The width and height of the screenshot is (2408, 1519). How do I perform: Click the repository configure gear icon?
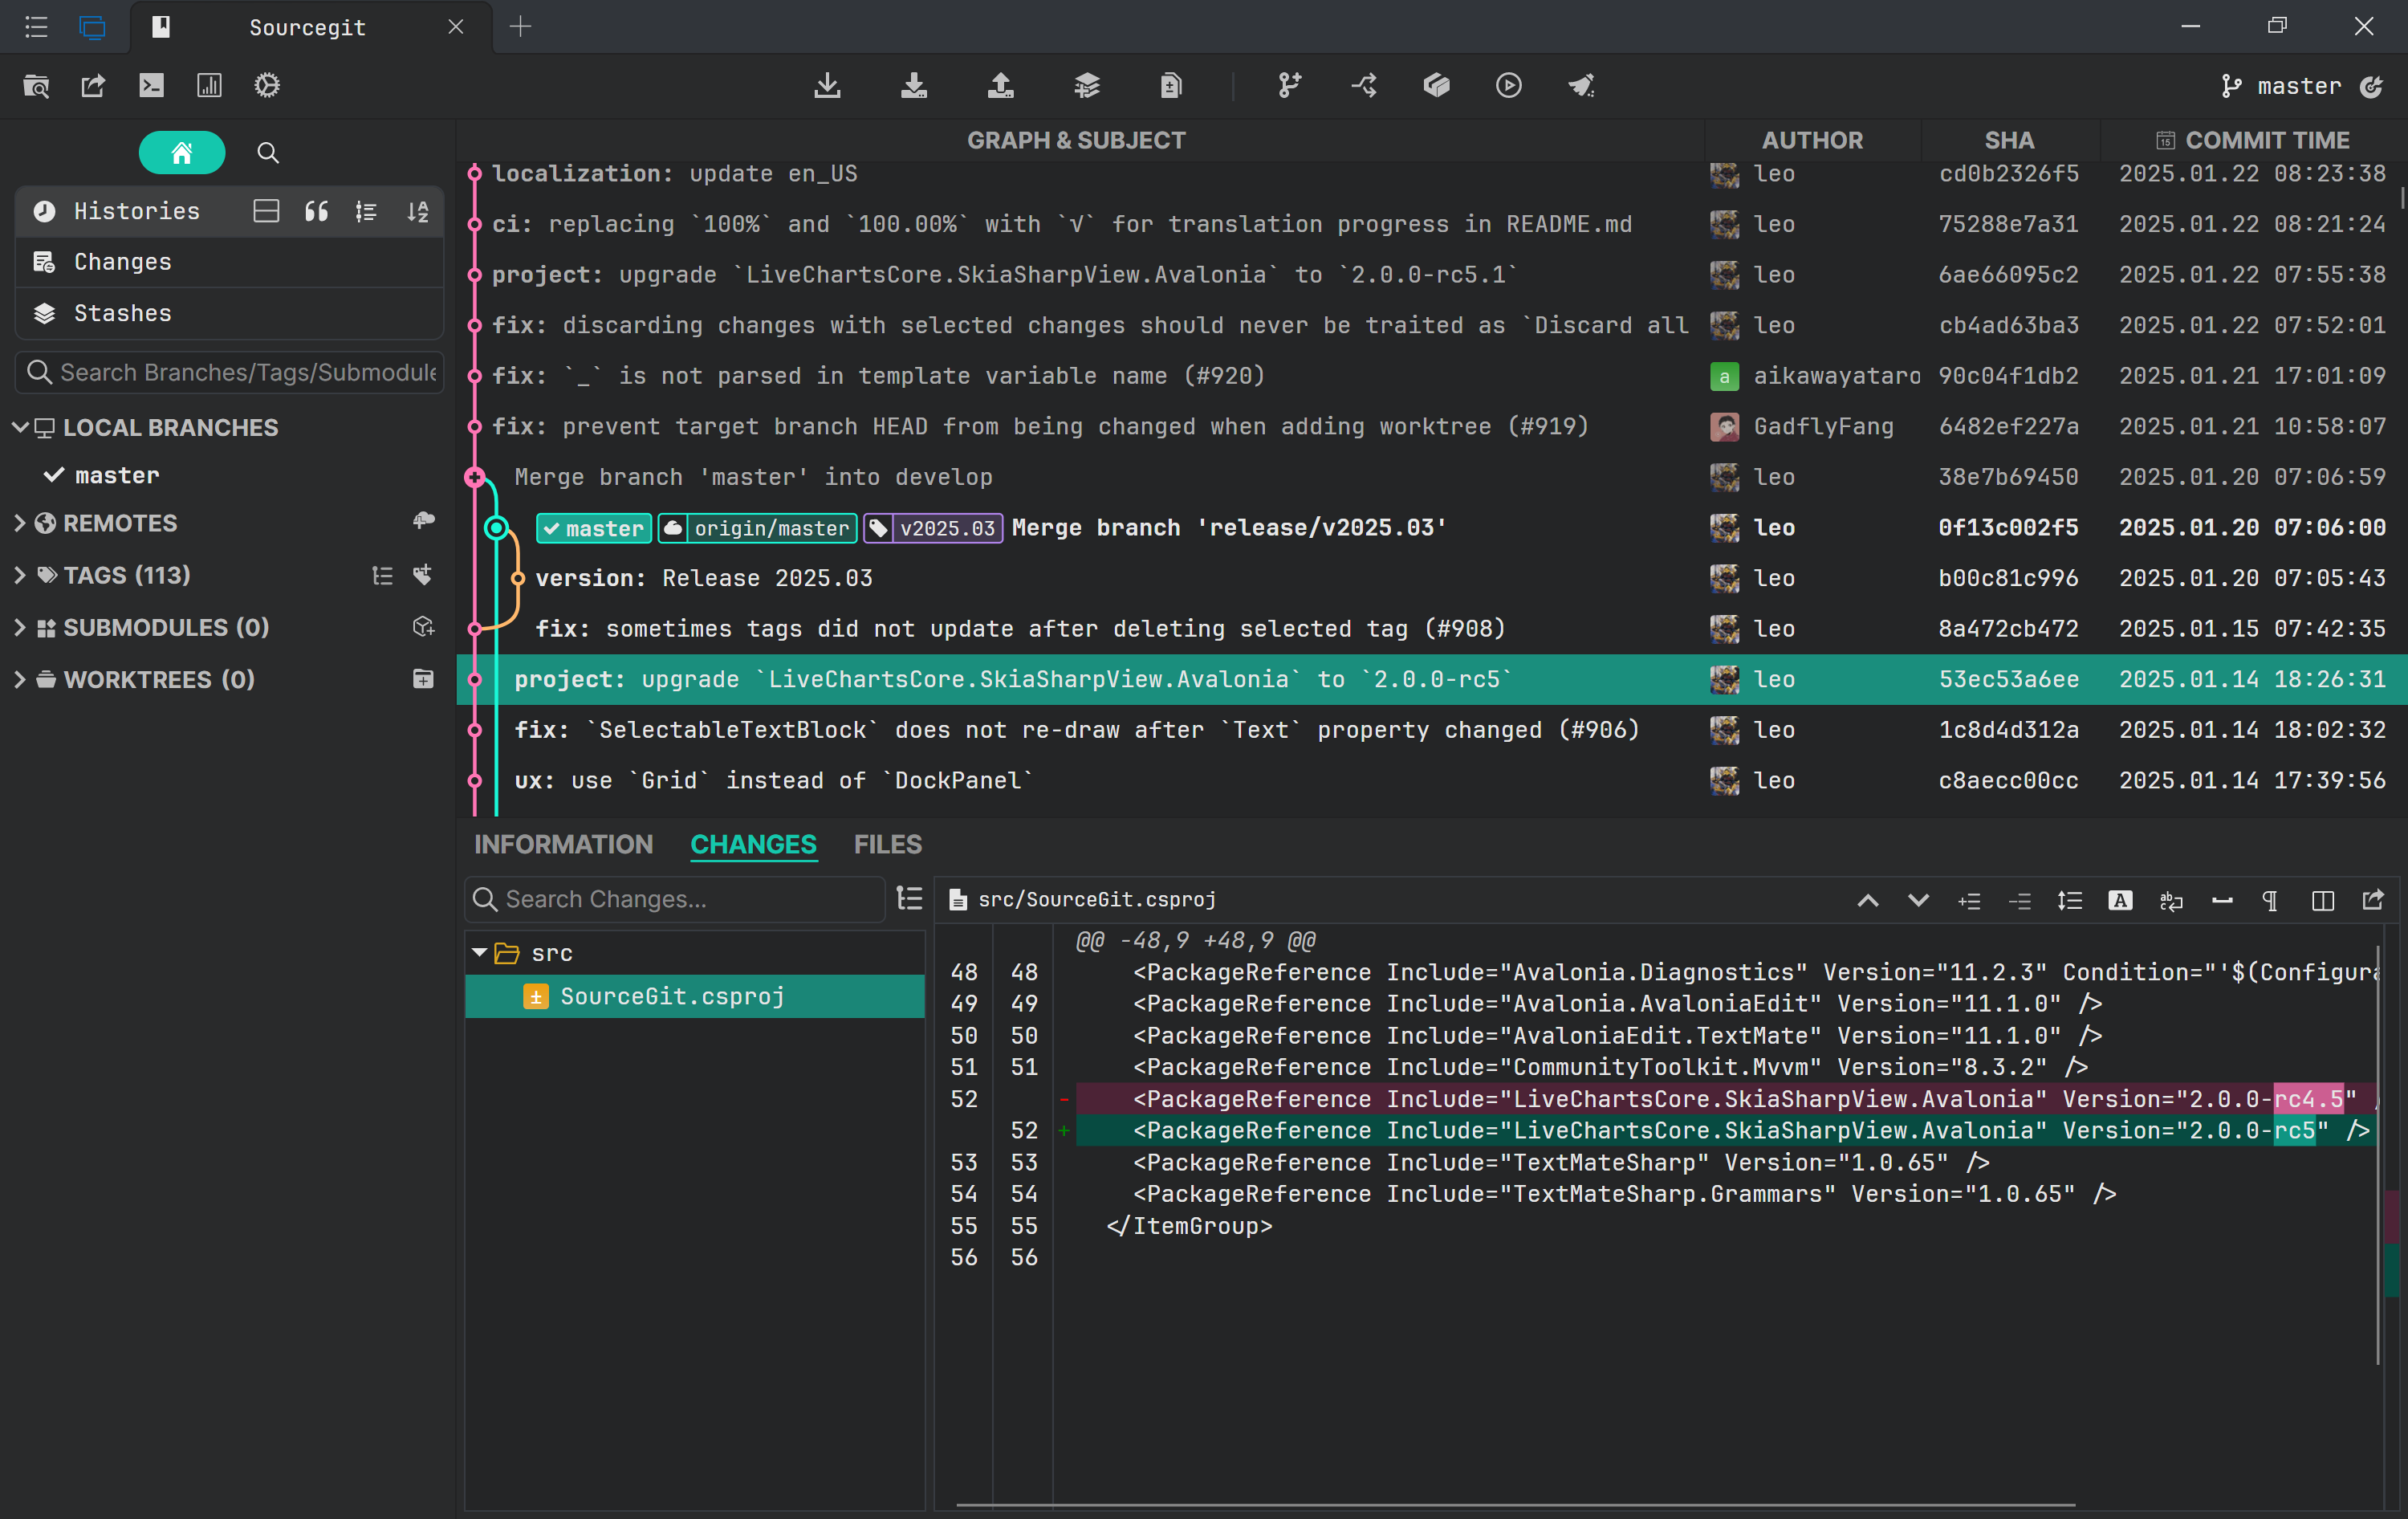click(x=266, y=86)
